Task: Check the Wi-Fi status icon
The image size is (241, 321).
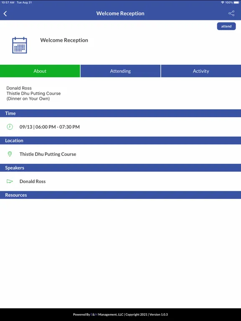Action: tap(223, 3)
